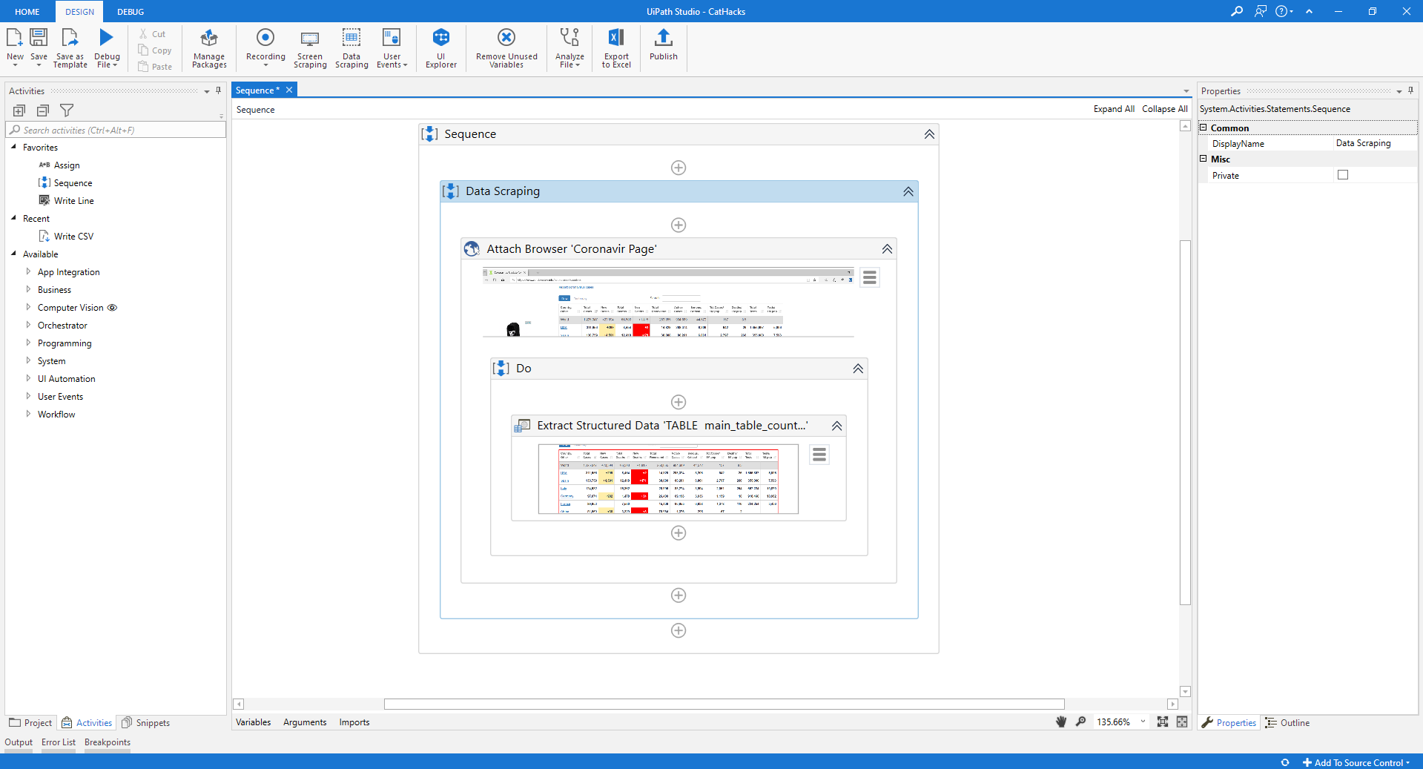Click Save as Template
This screenshot has height=769, width=1423.
click(70, 49)
